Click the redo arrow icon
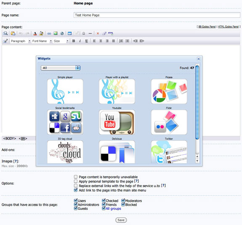Screen dimensions: 242x225 click(x=27, y=33)
